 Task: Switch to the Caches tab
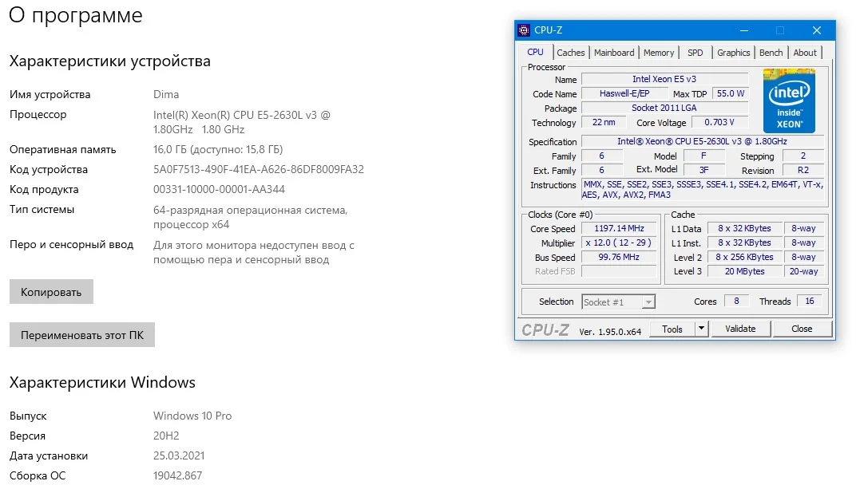pyautogui.click(x=570, y=53)
